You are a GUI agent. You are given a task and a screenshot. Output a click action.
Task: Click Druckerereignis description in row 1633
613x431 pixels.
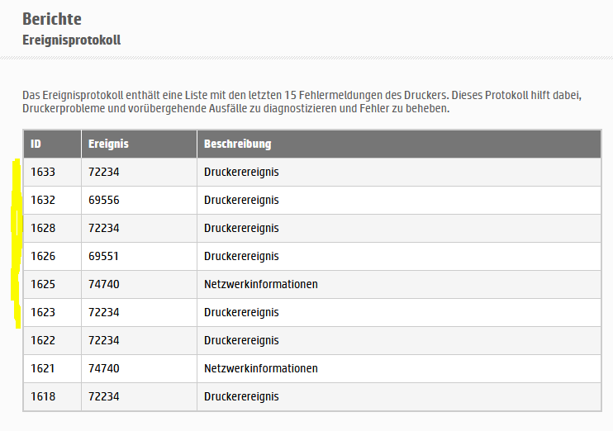[241, 173]
